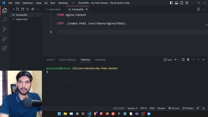Switch to the PROBLEMS tab
This screenshot has width=208, height=117.
click(x=100, y=60)
